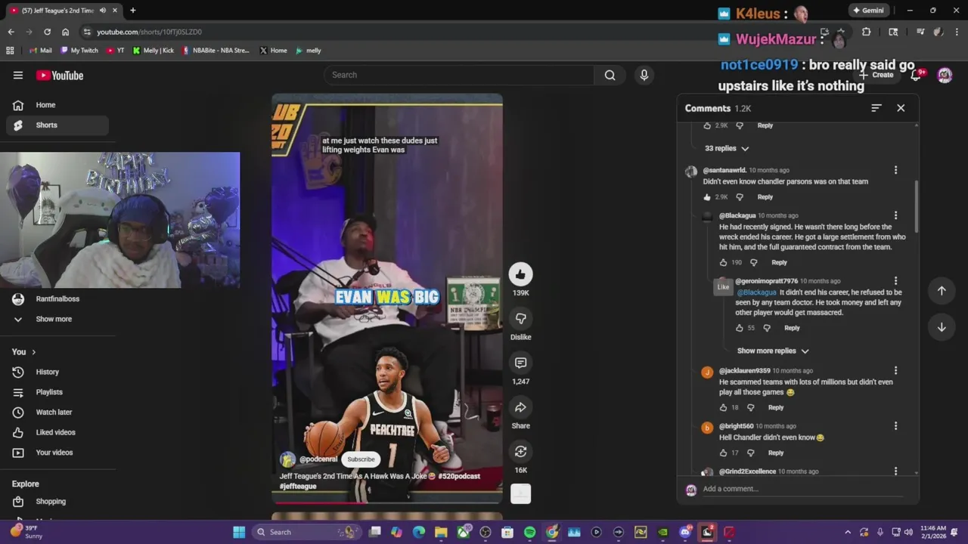Click the YouTube search box

point(459,75)
